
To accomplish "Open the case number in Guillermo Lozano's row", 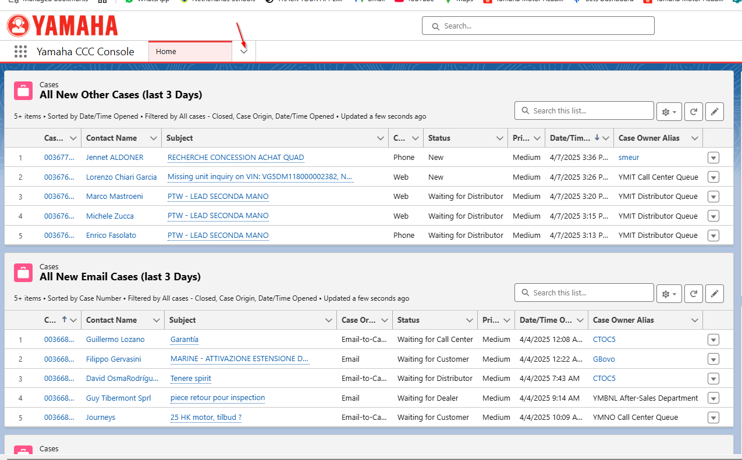I will tap(59, 339).
